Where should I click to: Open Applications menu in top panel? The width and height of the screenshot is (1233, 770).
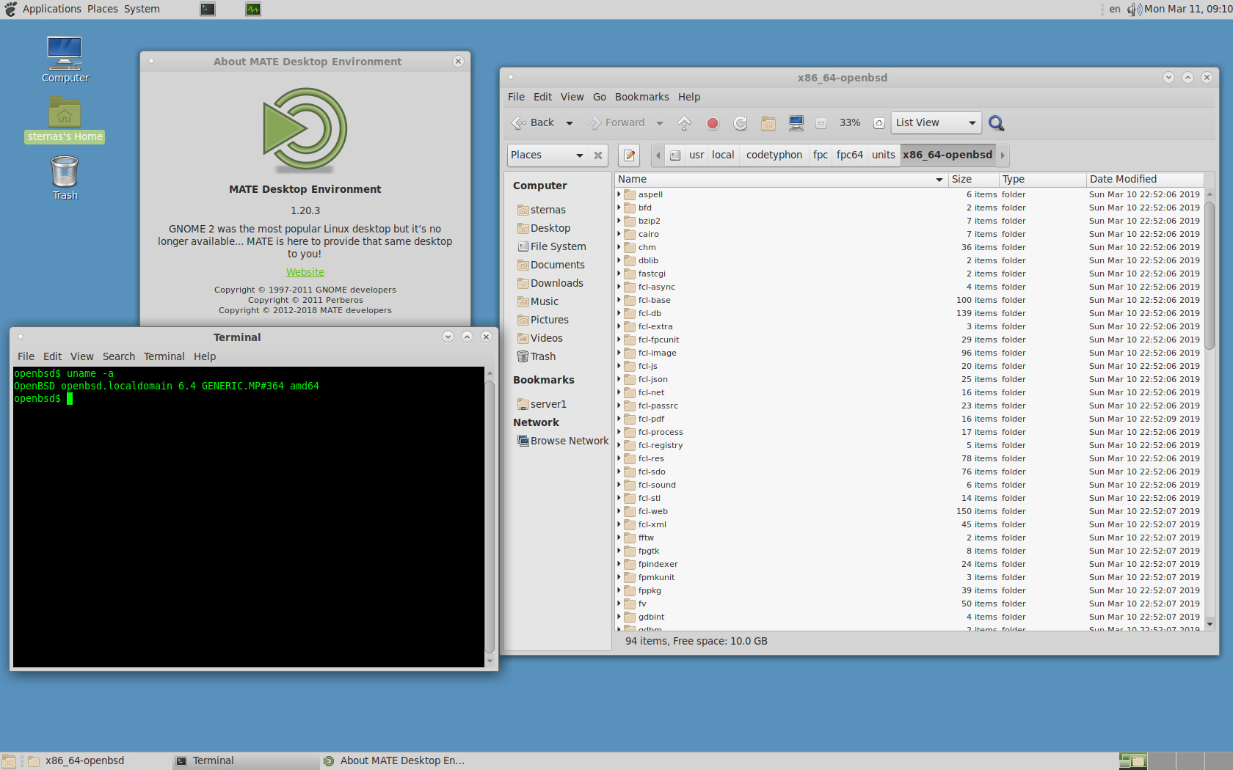[x=51, y=9]
